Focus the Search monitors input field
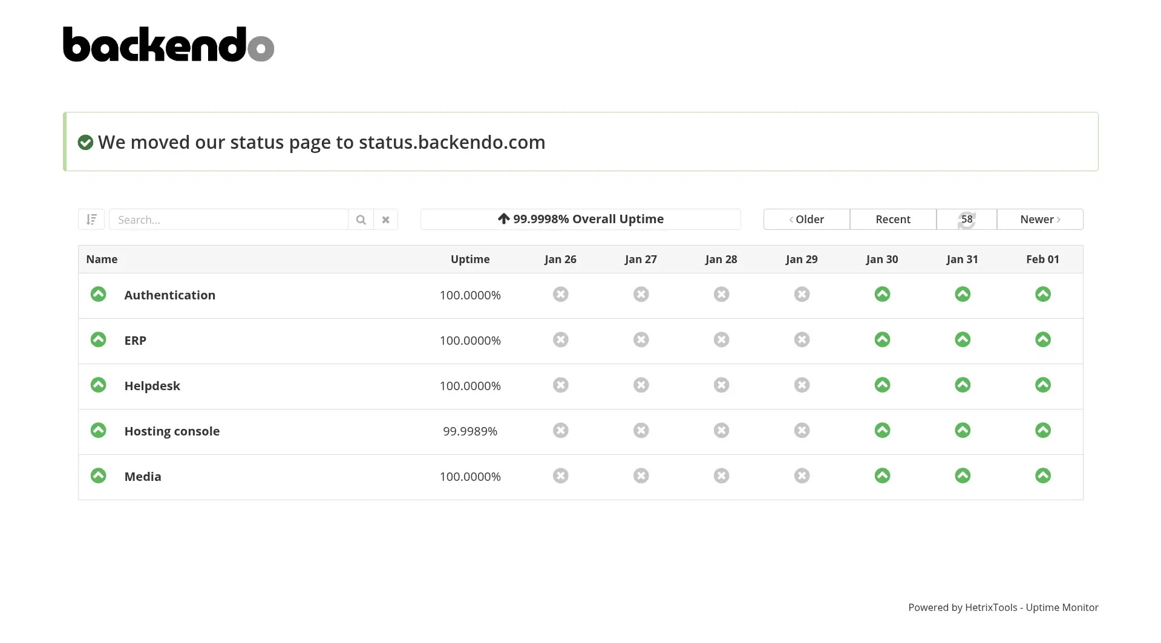 [x=229, y=220]
